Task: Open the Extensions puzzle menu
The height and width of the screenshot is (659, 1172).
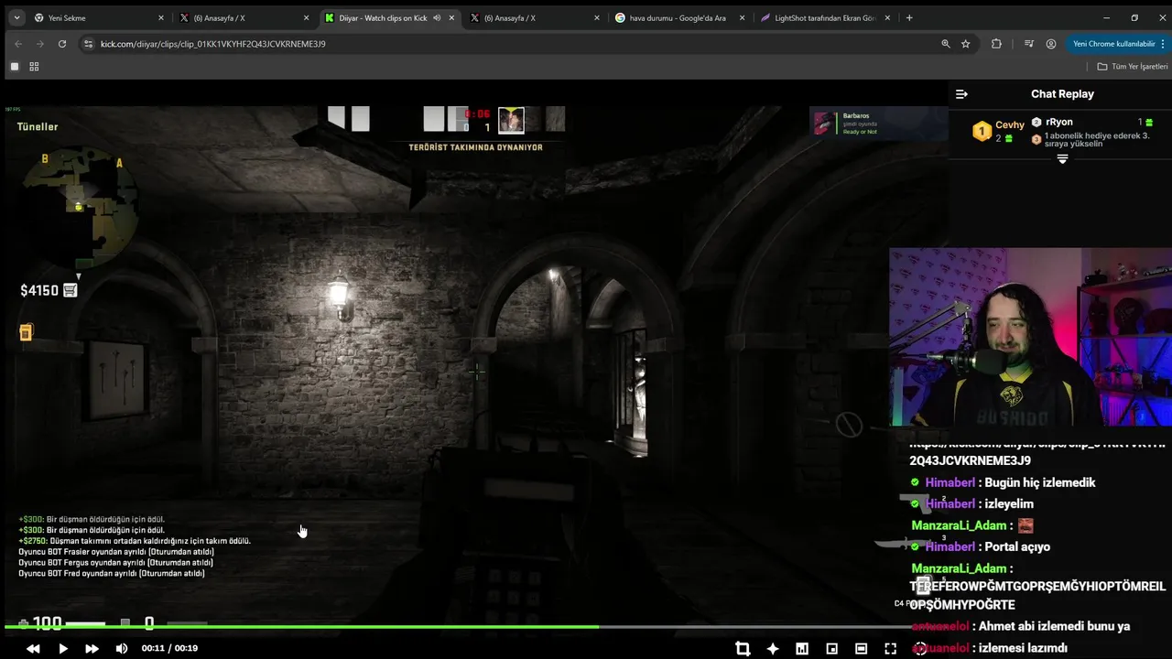Action: pos(996,43)
